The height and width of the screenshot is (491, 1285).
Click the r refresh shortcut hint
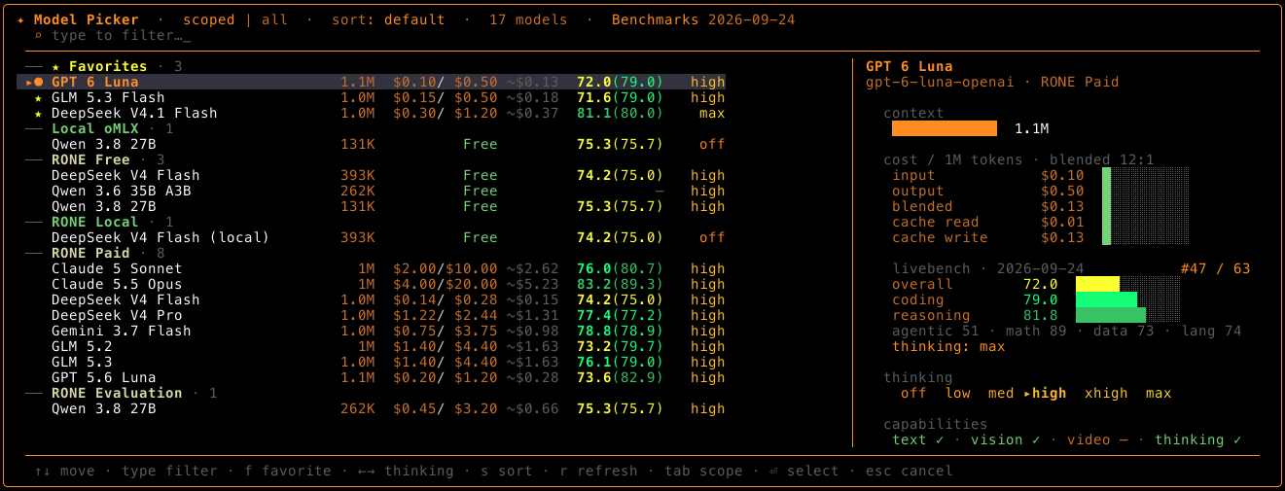(x=598, y=471)
